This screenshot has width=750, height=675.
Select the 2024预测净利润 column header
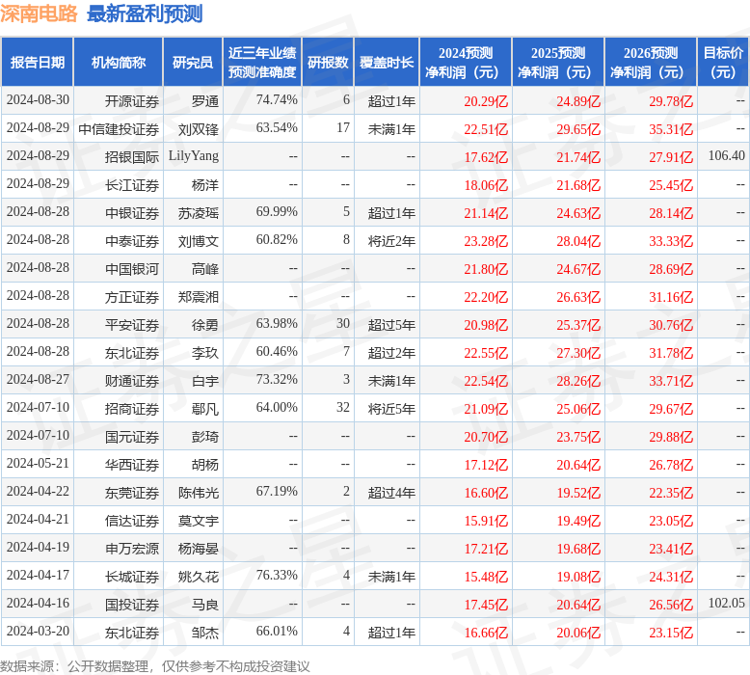466,62
